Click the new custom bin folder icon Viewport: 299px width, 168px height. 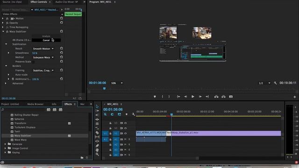click(82, 158)
